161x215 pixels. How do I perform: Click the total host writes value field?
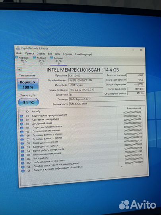click(x=135, y=80)
